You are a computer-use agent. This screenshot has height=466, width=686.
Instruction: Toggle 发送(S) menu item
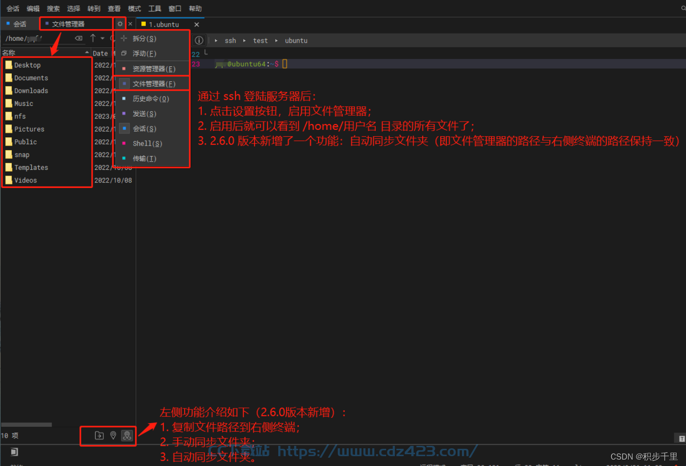pyautogui.click(x=152, y=114)
